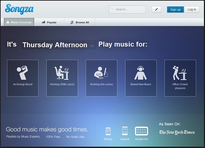Open the Thursday Afternoon dropdown
The width and height of the screenshot is (205, 148).
[x=58, y=45]
